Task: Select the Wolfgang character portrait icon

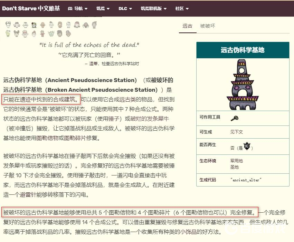Action: coord(25,24)
